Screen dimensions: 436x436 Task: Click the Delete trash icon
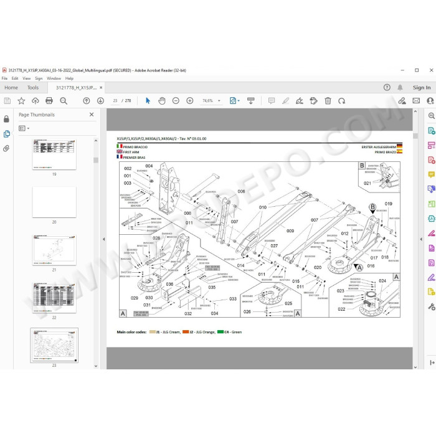tap(328, 101)
